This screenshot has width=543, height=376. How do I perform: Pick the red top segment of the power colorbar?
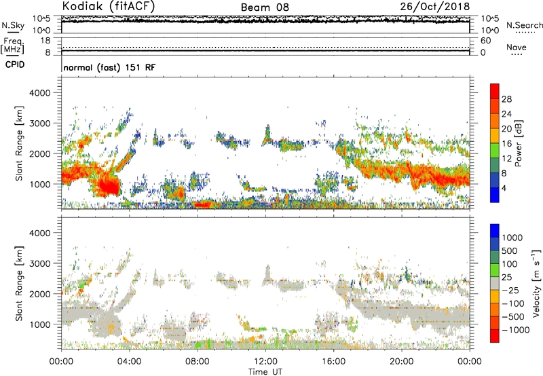tap(495, 92)
